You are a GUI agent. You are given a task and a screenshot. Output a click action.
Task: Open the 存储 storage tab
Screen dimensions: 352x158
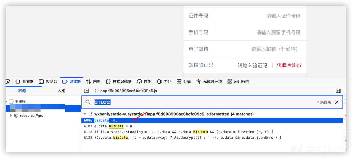pyautogui.click(x=184, y=82)
